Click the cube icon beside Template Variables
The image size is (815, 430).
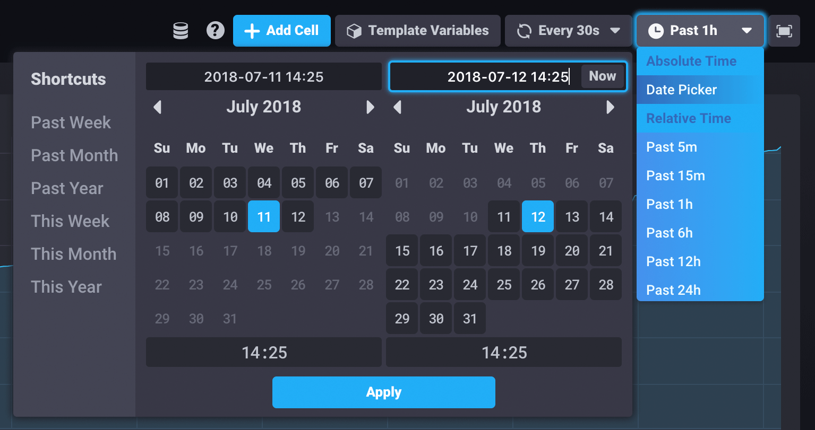tap(354, 30)
